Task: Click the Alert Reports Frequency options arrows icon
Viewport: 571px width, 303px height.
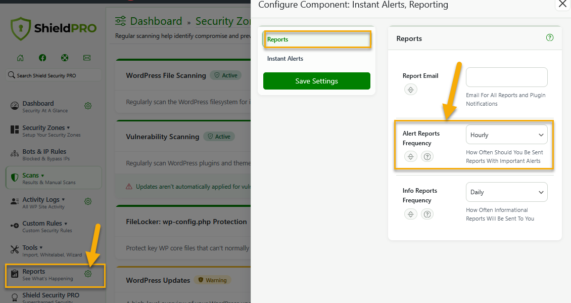Action: (x=411, y=156)
